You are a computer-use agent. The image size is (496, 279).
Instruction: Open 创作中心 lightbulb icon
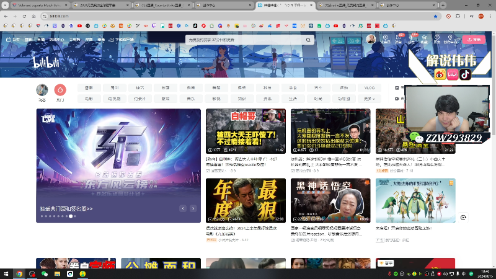(450, 39)
